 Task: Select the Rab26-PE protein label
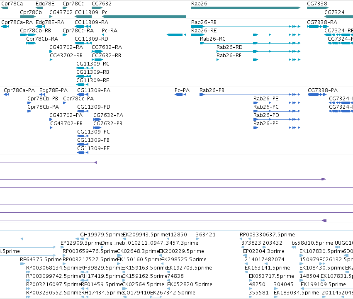tap(266, 99)
